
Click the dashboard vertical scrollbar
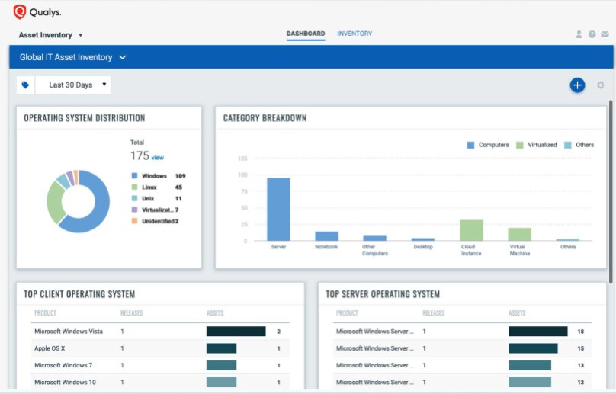pos(611,192)
